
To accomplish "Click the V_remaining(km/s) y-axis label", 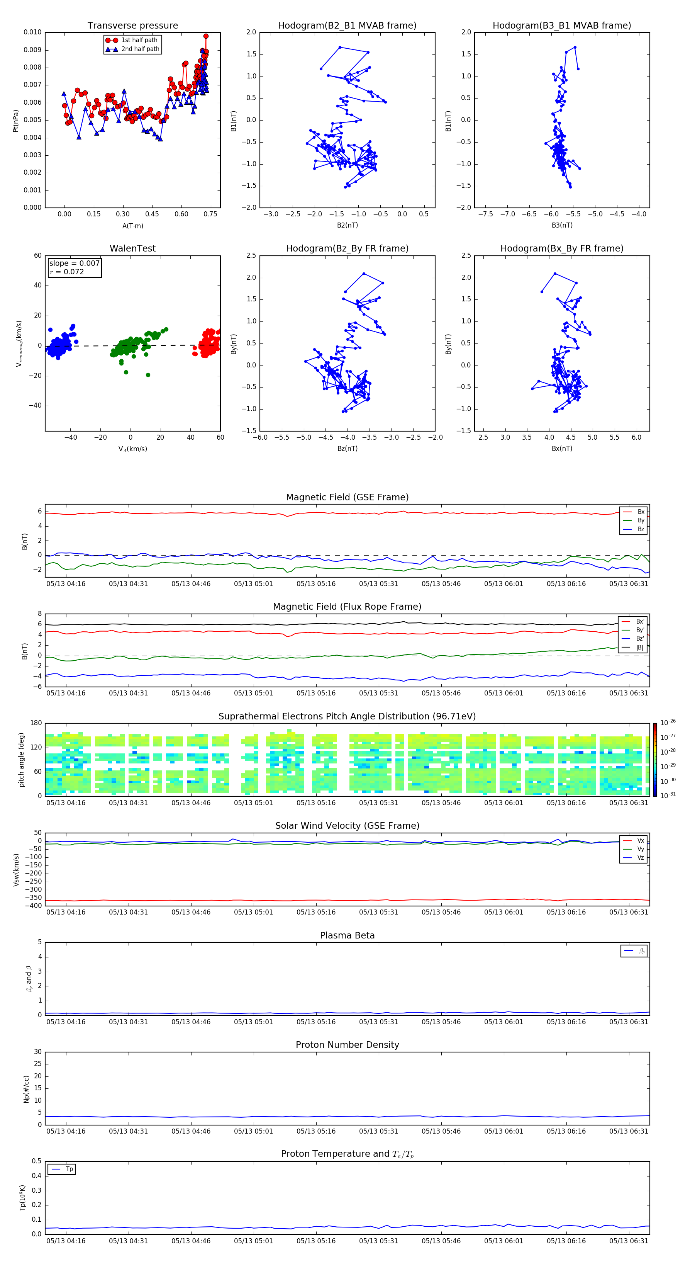I will 19,343.
